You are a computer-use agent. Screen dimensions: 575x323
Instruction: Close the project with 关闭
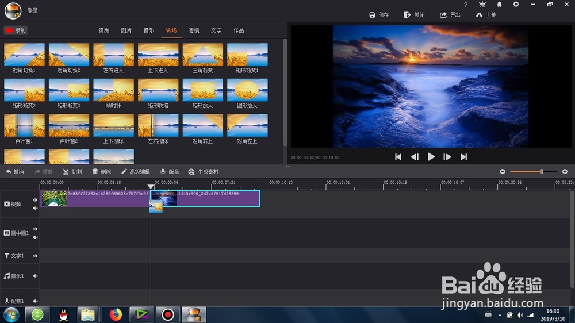[x=415, y=15]
